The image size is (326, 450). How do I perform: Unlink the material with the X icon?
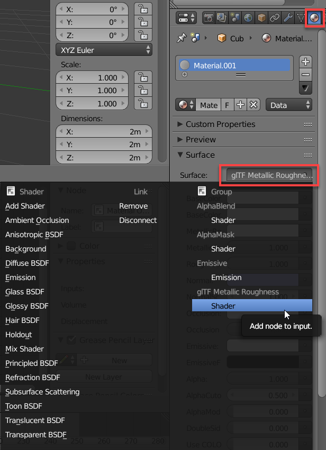(253, 105)
